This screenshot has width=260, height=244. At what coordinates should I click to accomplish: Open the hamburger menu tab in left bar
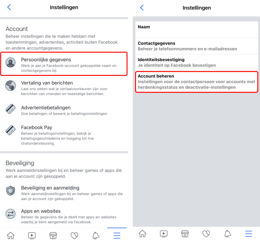pos(117,235)
